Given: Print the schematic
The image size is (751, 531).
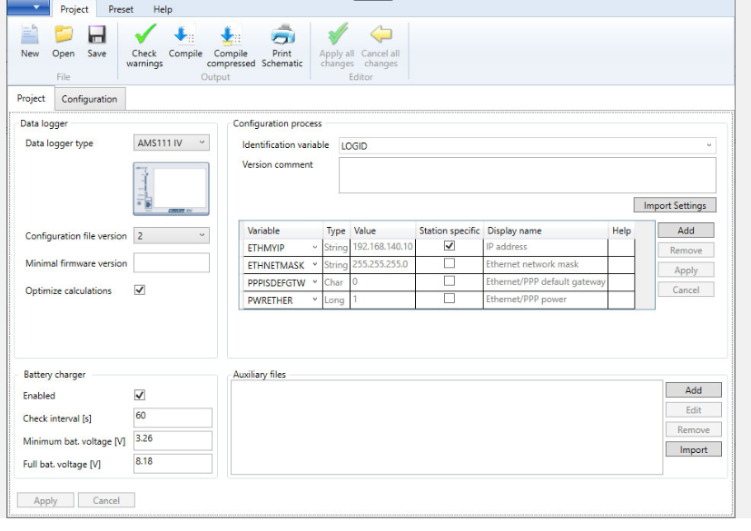Looking at the screenshot, I should pos(282,45).
